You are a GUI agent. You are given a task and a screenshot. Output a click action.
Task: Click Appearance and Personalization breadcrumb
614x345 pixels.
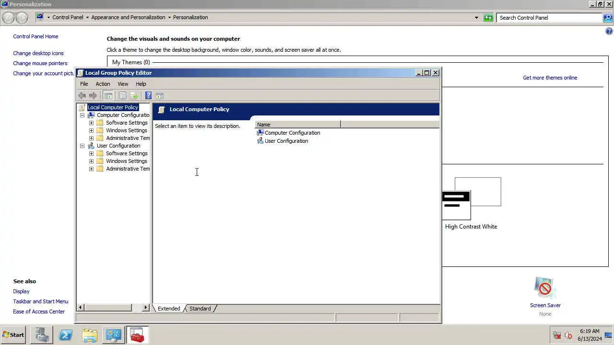tap(128, 17)
